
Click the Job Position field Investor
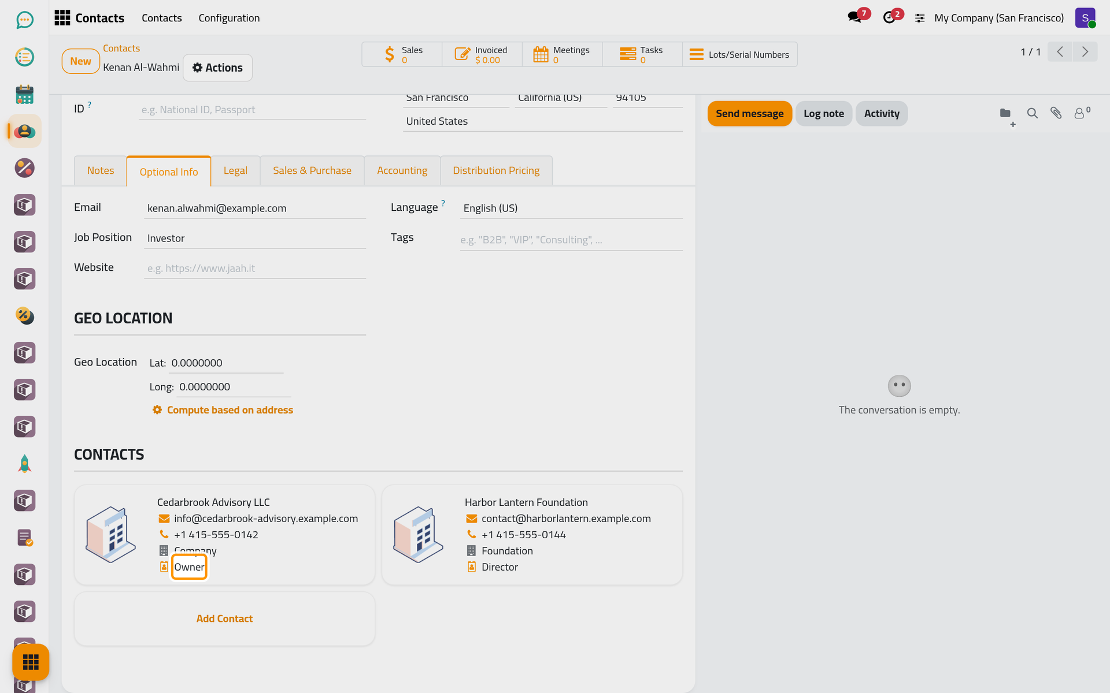(255, 238)
